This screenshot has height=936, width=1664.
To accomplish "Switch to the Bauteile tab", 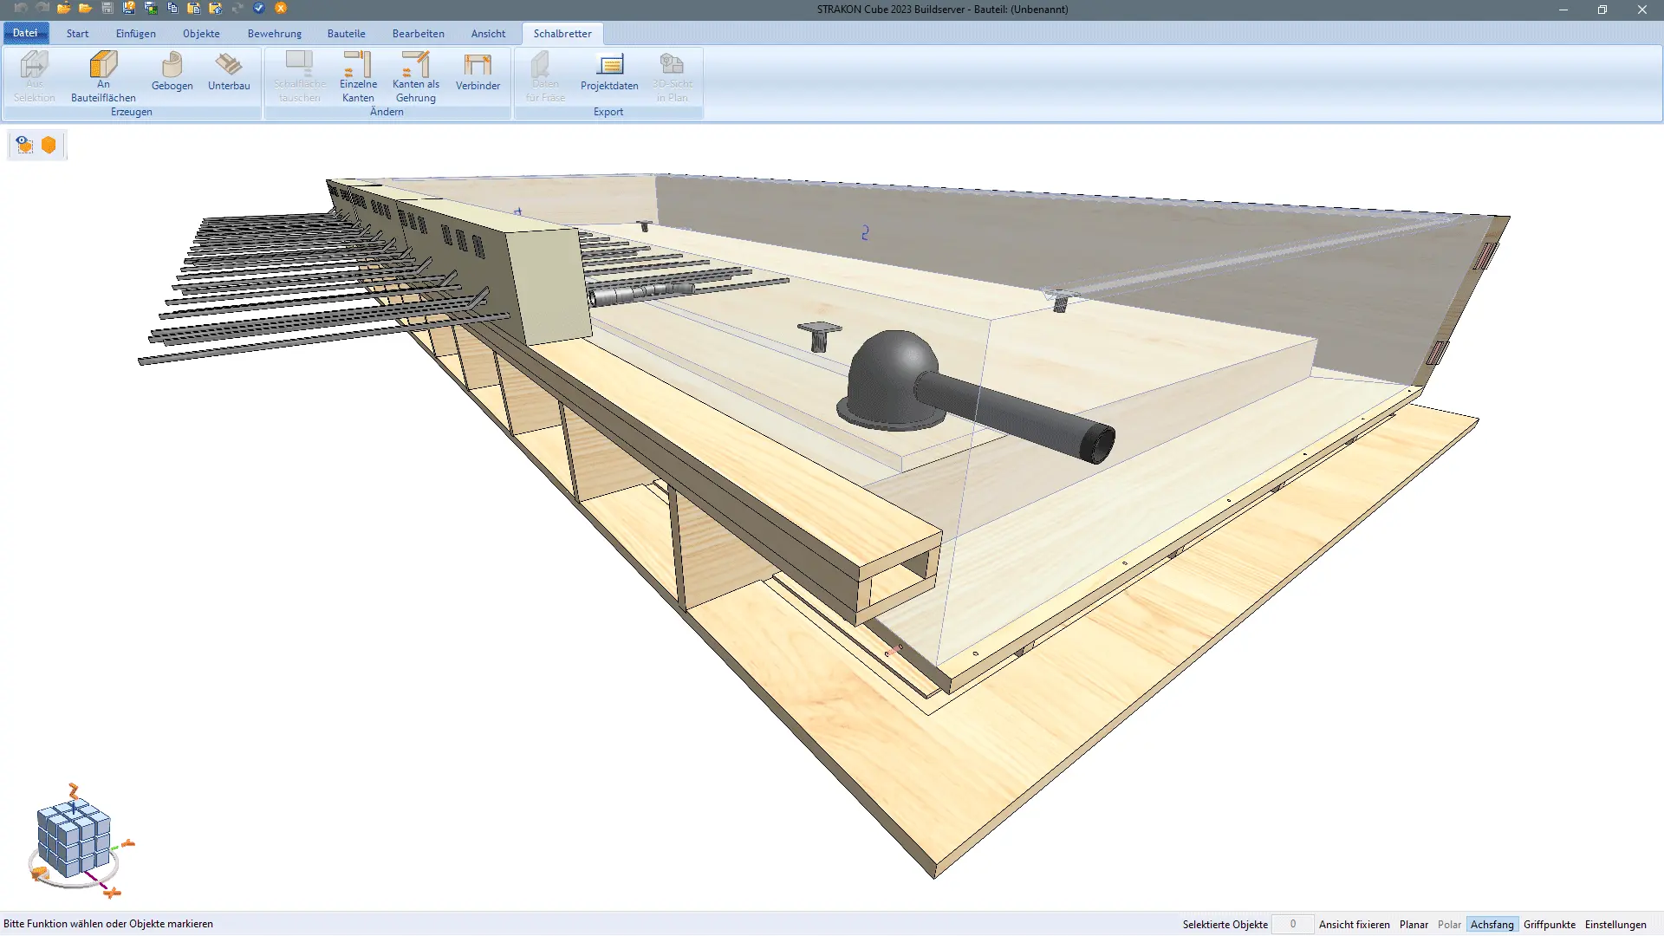I will [346, 34].
